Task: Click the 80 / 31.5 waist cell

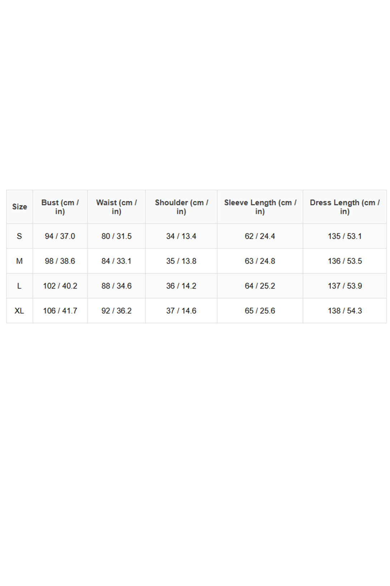Action: [116, 236]
